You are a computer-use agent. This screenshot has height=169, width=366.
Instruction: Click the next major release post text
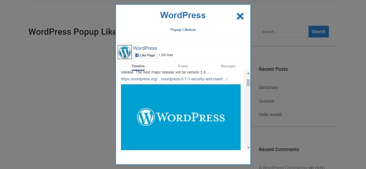[x=165, y=72]
